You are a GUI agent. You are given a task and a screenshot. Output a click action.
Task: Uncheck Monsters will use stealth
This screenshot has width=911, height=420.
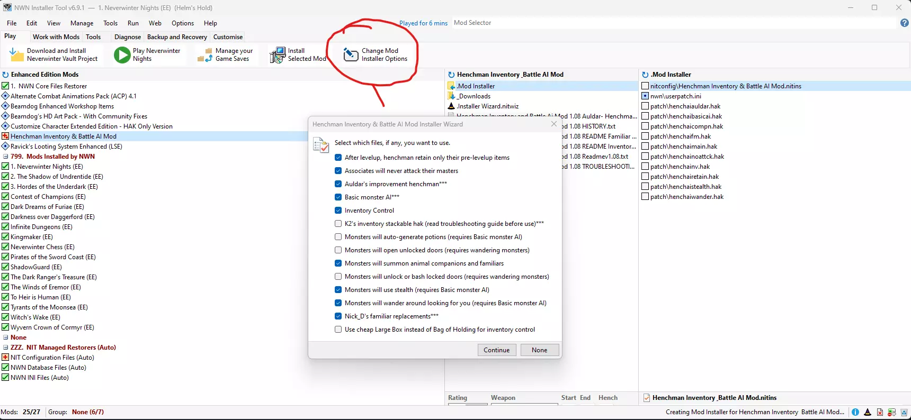point(338,290)
